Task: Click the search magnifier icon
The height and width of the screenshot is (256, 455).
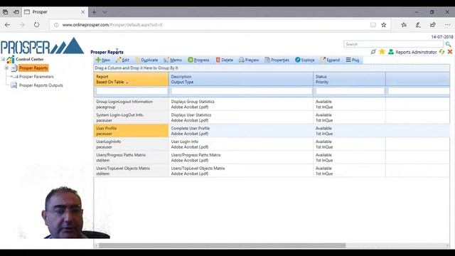Action: [x=449, y=44]
